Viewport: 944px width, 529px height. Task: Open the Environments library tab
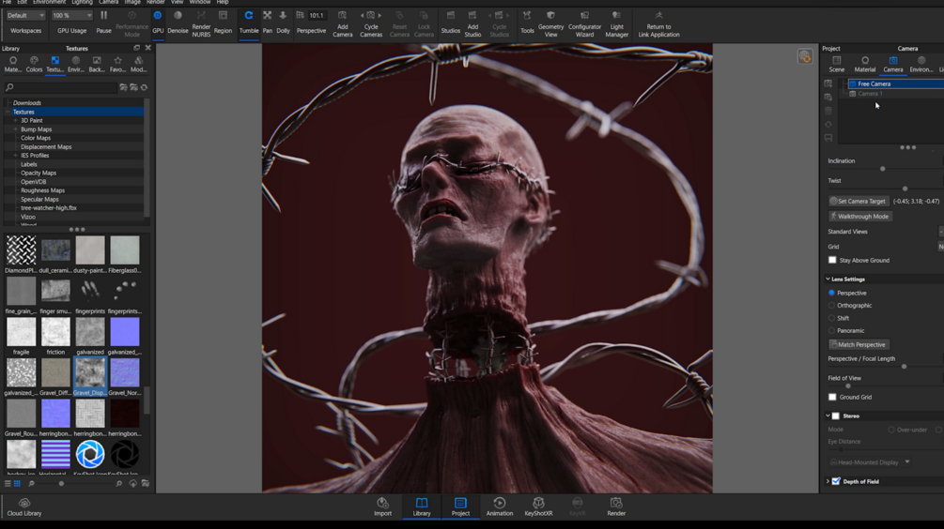(76, 64)
